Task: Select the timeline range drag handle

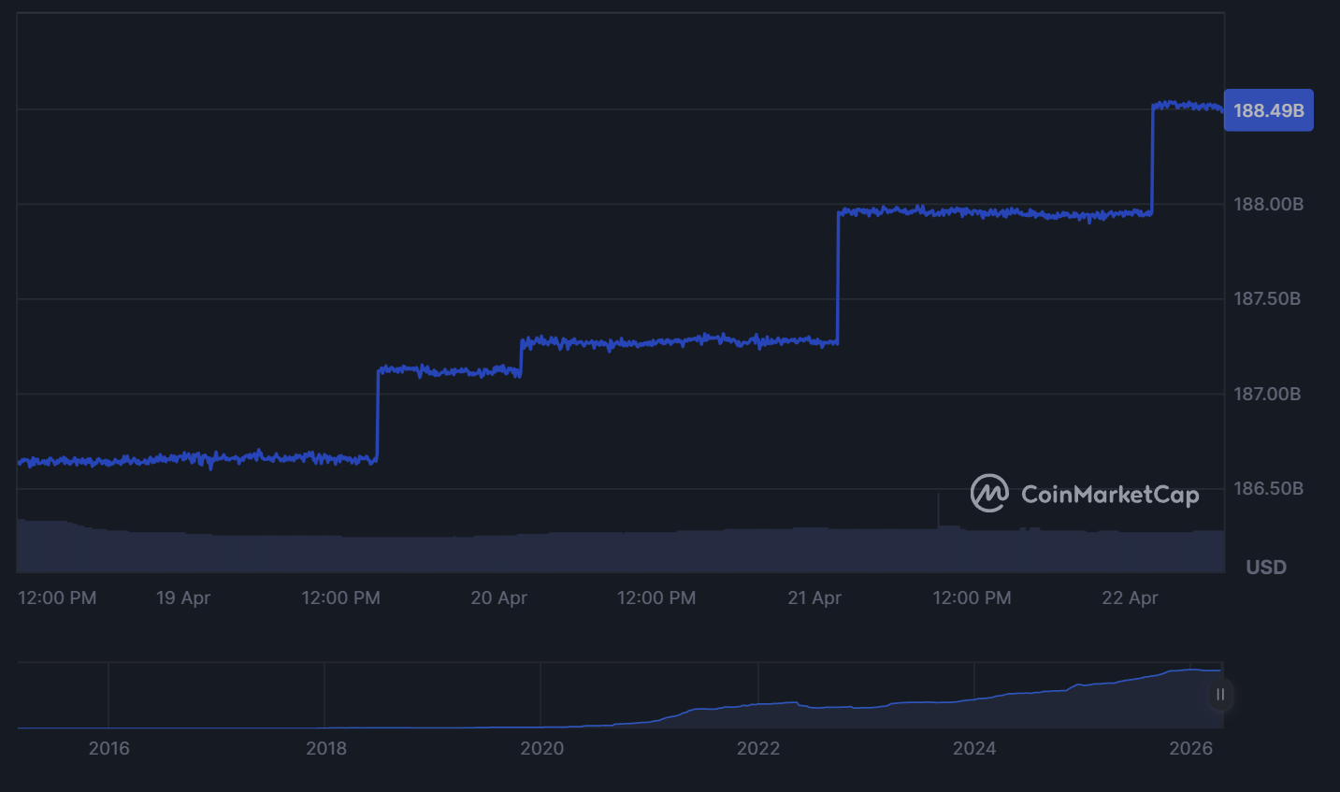Action: [x=1219, y=695]
